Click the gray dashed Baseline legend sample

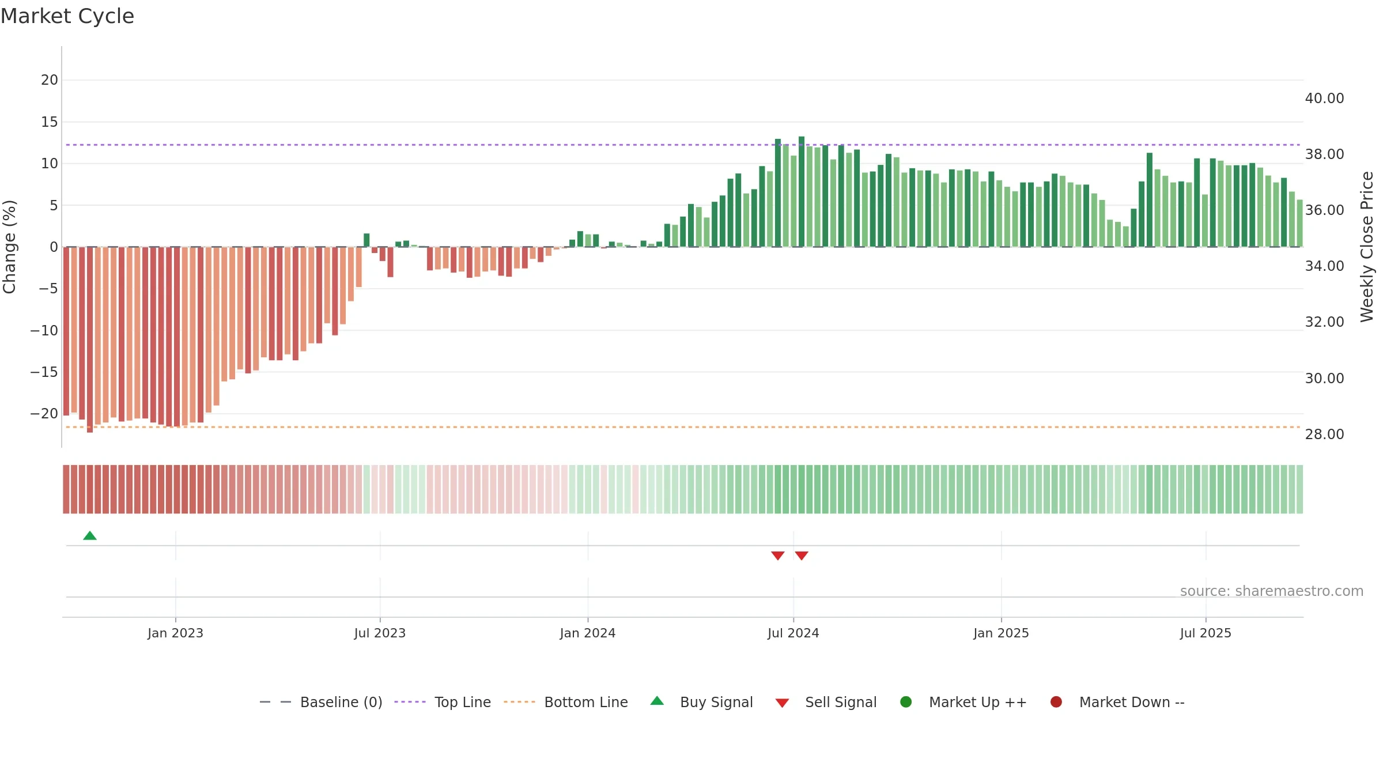click(275, 702)
